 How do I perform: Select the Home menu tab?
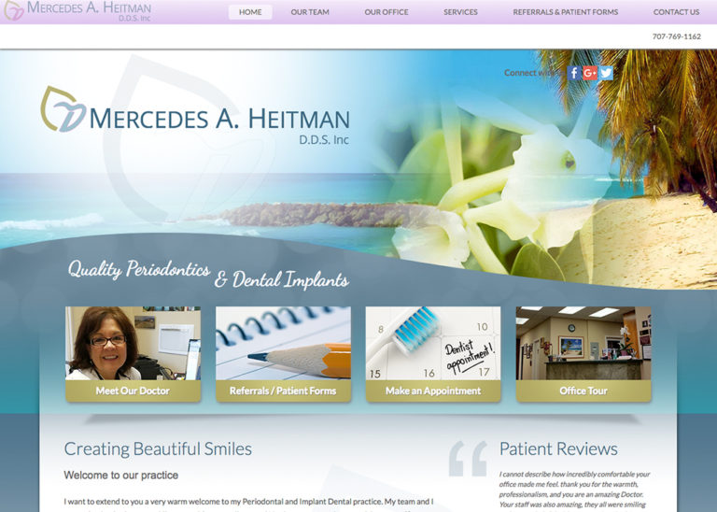click(250, 12)
